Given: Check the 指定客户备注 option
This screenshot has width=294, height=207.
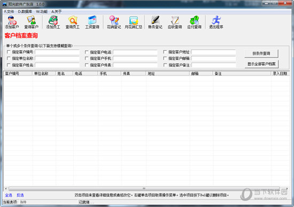Looking at the screenshot, I should pyautogui.click(x=165, y=65).
